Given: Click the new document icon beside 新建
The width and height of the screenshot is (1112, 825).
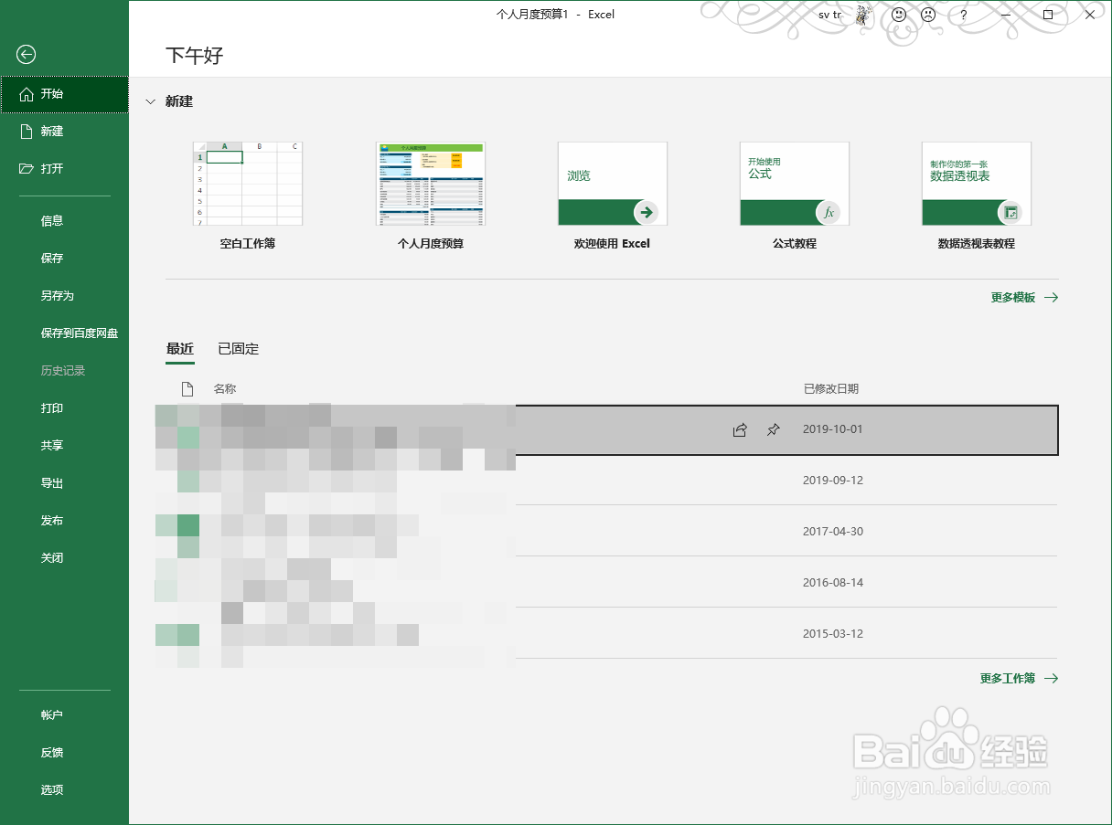Looking at the screenshot, I should pos(26,132).
